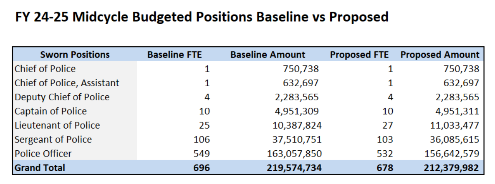Select the Sworn Positions column header

tap(75, 55)
